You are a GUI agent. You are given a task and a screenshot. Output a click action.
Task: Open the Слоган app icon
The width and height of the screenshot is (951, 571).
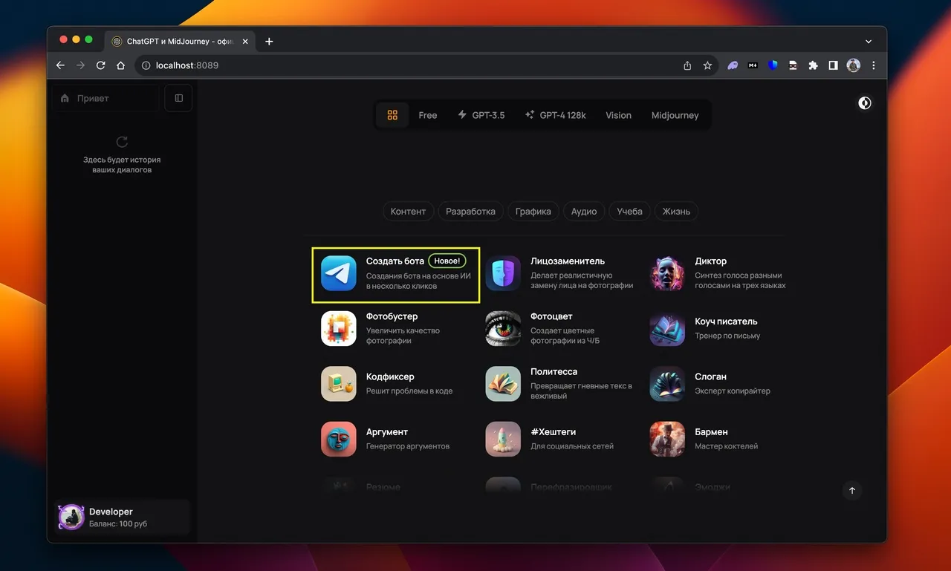667,384
